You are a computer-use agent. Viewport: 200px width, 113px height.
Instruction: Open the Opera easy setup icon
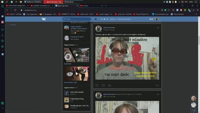[x=197, y=10]
